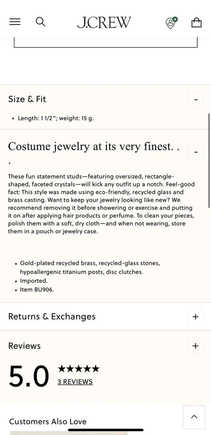The height and width of the screenshot is (435, 211).
Task: Tap the Returns & Exchanges heading
Action: coord(52,317)
